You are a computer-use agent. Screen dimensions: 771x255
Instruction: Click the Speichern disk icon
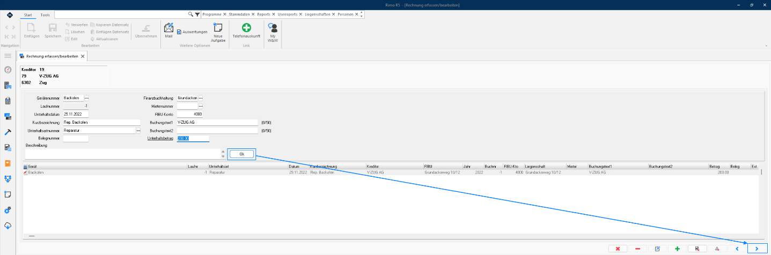[x=53, y=31]
